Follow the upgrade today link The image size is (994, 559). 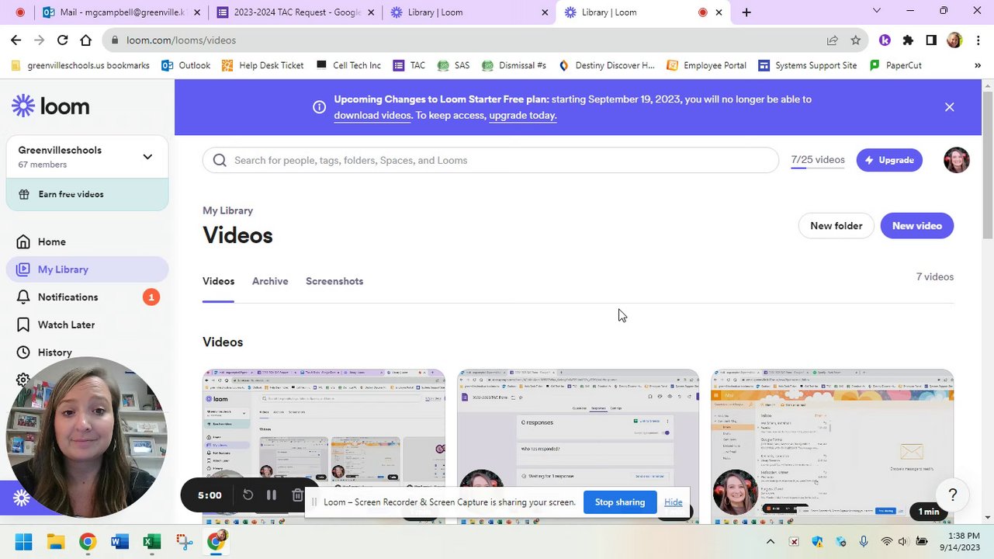(522, 115)
